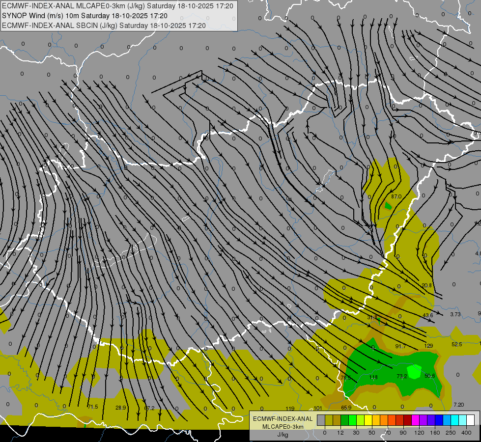Click the 28.9 station value
481x442 pixels.
click(x=120, y=408)
